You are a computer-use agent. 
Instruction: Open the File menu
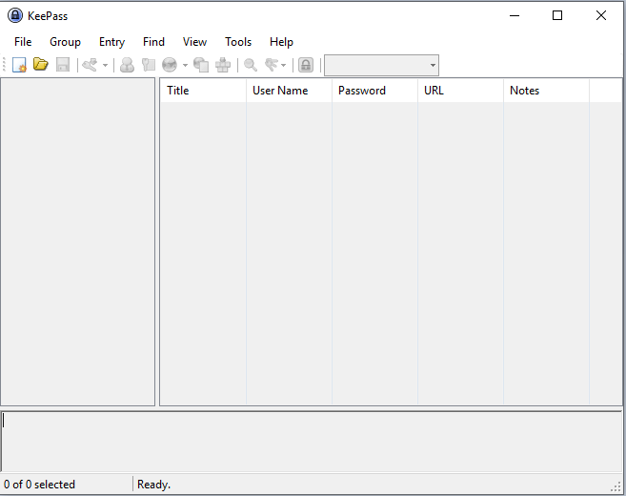point(23,42)
